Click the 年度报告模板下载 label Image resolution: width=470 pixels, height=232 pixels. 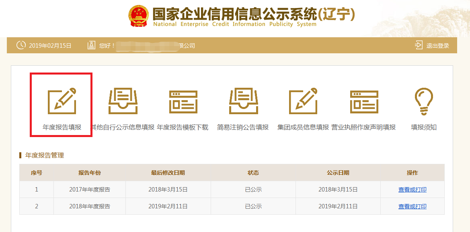point(183,127)
